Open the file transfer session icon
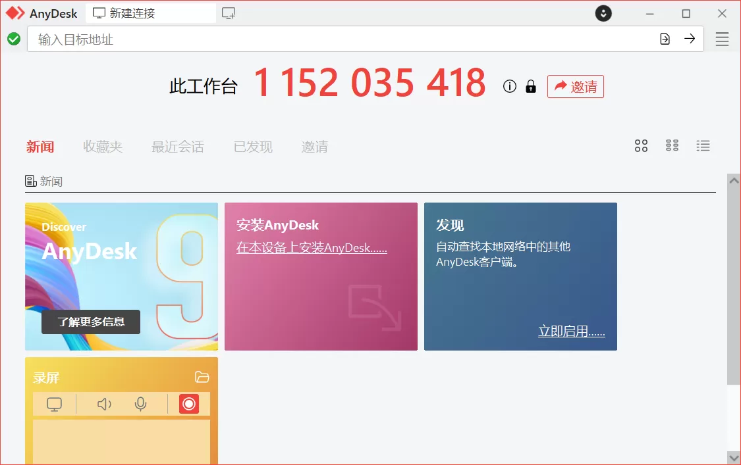 pyautogui.click(x=665, y=39)
